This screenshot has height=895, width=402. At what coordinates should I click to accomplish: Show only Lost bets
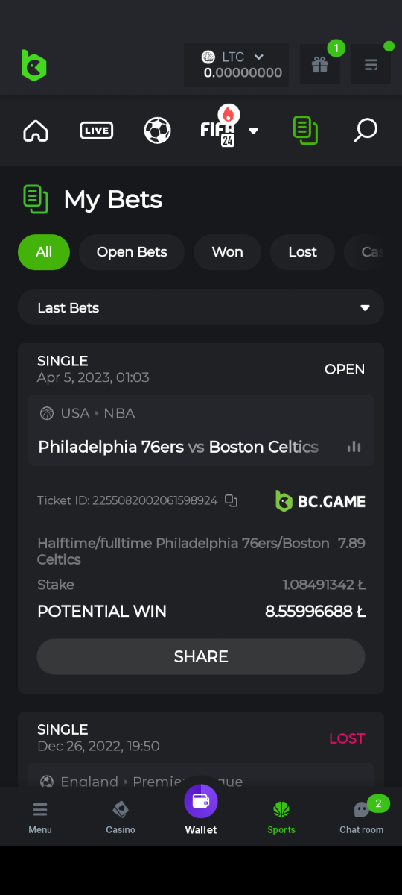pos(303,252)
